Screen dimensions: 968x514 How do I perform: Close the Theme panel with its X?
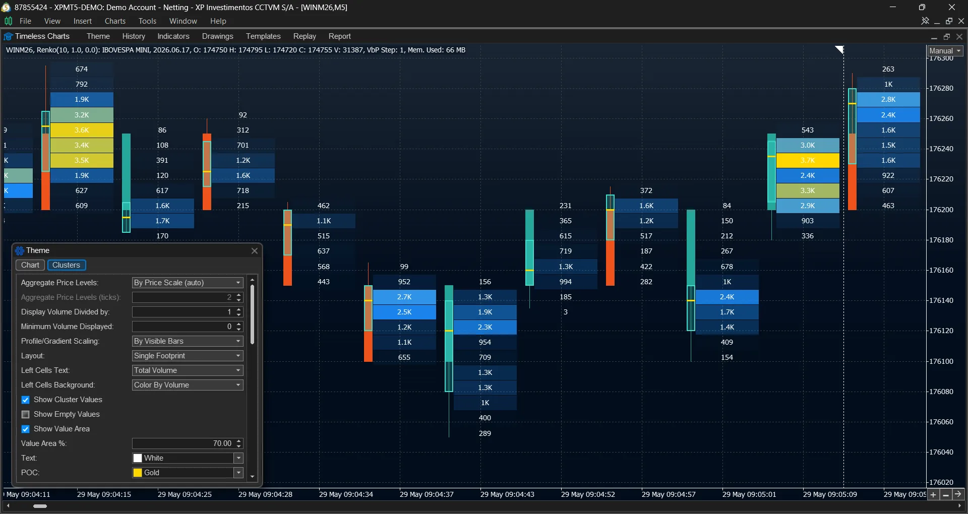coord(255,251)
